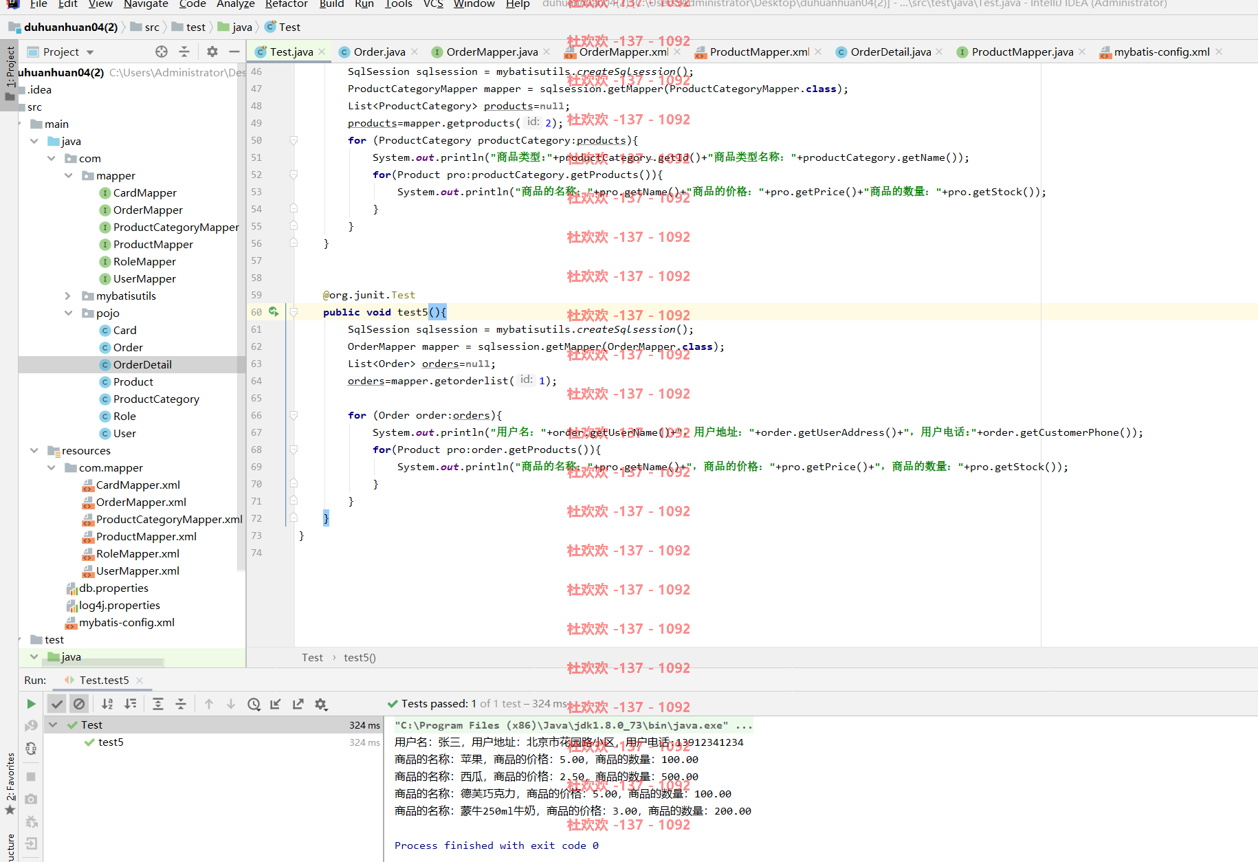This screenshot has height=862, width=1258.
Task: Switch to Order.java editor tab
Action: [x=379, y=52]
